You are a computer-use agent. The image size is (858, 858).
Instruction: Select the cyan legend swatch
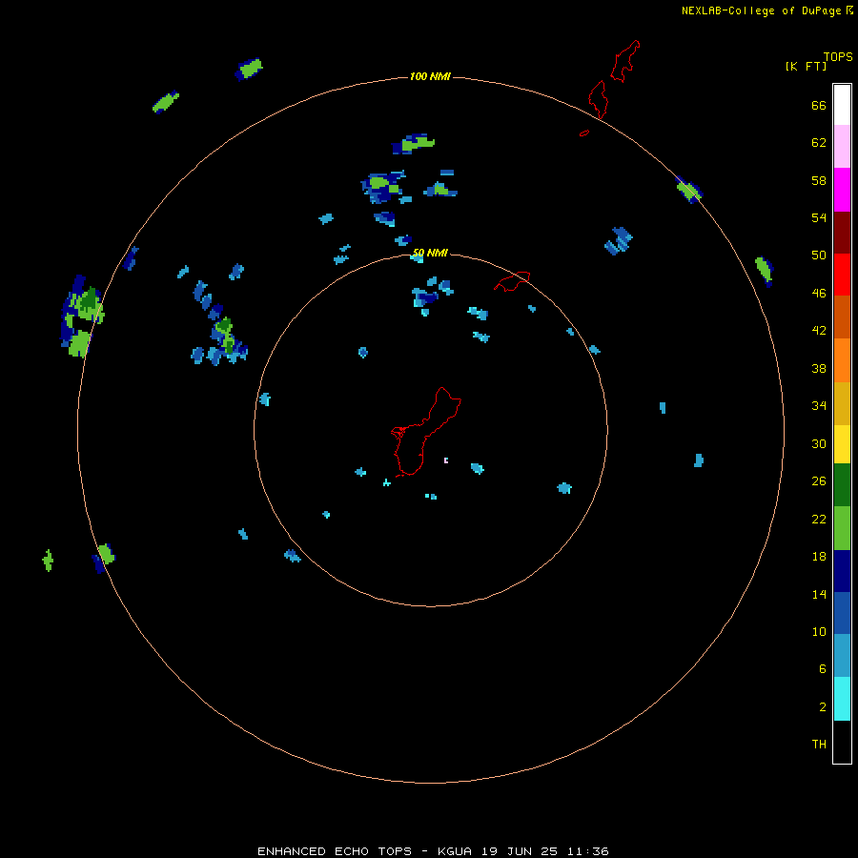(842, 699)
